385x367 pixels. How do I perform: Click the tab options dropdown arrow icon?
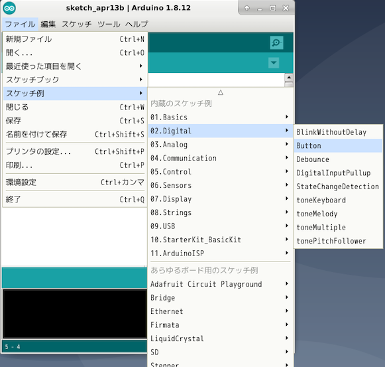[x=274, y=62]
